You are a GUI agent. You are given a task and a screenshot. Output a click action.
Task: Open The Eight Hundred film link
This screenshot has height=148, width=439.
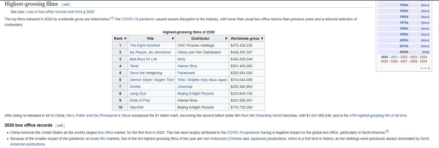145,45
